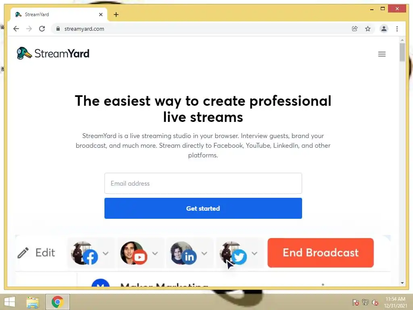Click the browser forward arrow

(x=29, y=29)
